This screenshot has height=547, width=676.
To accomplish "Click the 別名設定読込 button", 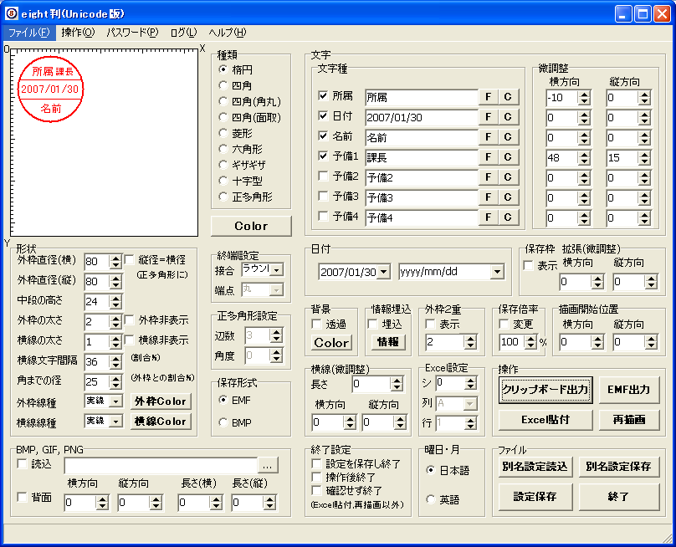I will [x=535, y=467].
